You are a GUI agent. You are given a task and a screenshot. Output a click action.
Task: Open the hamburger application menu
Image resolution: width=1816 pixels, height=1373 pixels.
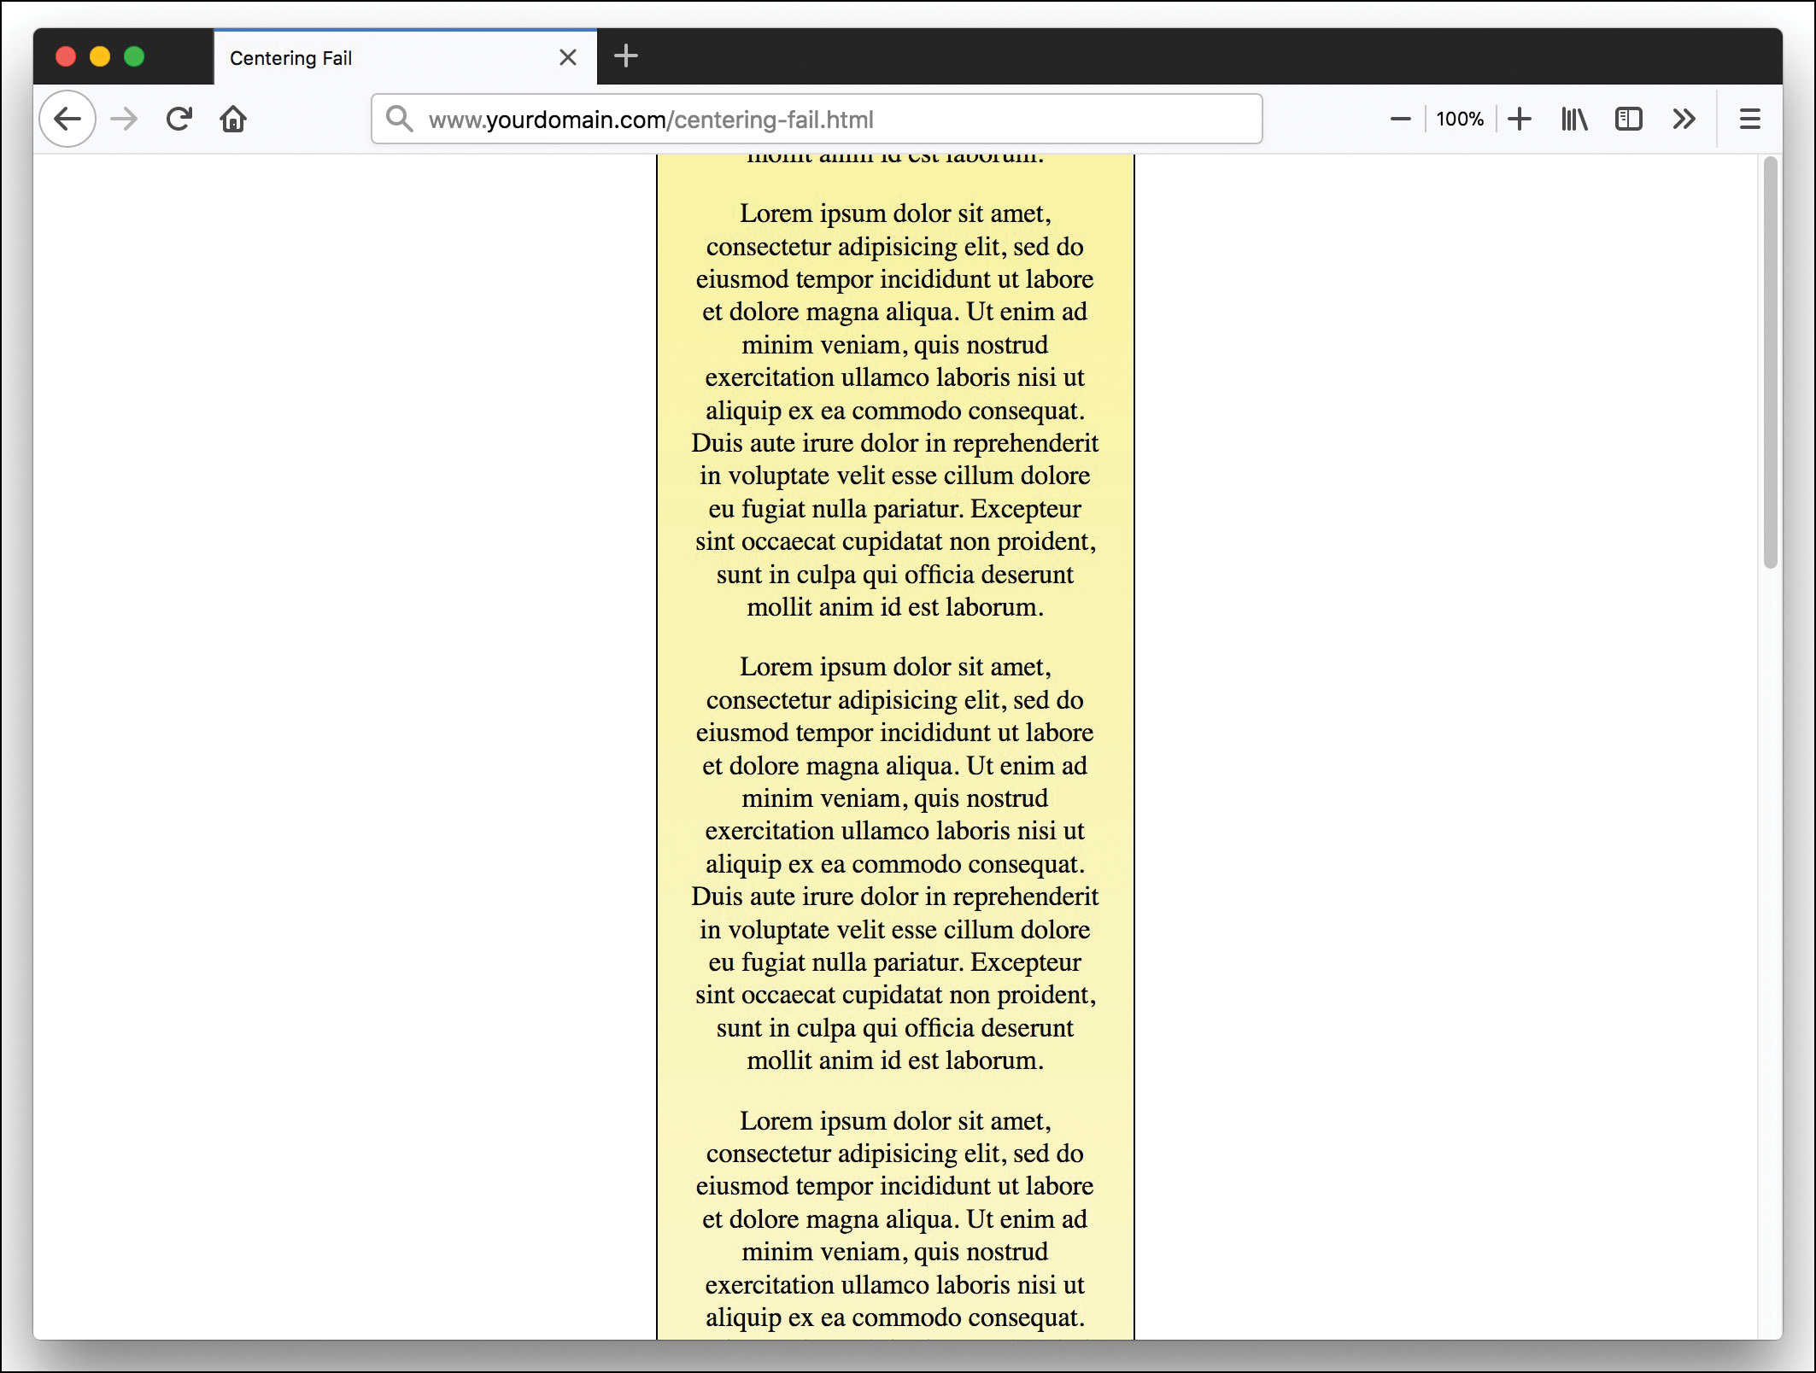pos(1749,119)
